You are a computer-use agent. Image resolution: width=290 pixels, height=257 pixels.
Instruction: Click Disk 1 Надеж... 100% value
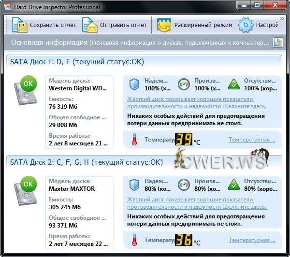click(158, 88)
